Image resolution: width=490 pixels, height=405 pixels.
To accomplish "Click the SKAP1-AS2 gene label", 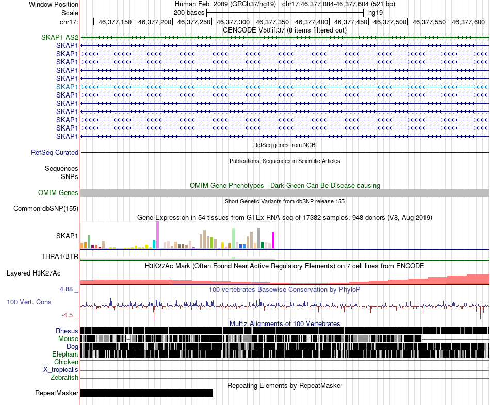I will [60, 38].
